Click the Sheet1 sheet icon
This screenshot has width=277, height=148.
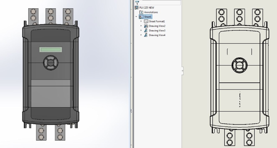click(141, 17)
